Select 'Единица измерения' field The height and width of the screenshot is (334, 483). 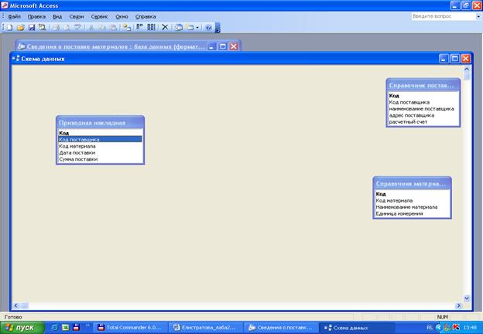(412, 213)
